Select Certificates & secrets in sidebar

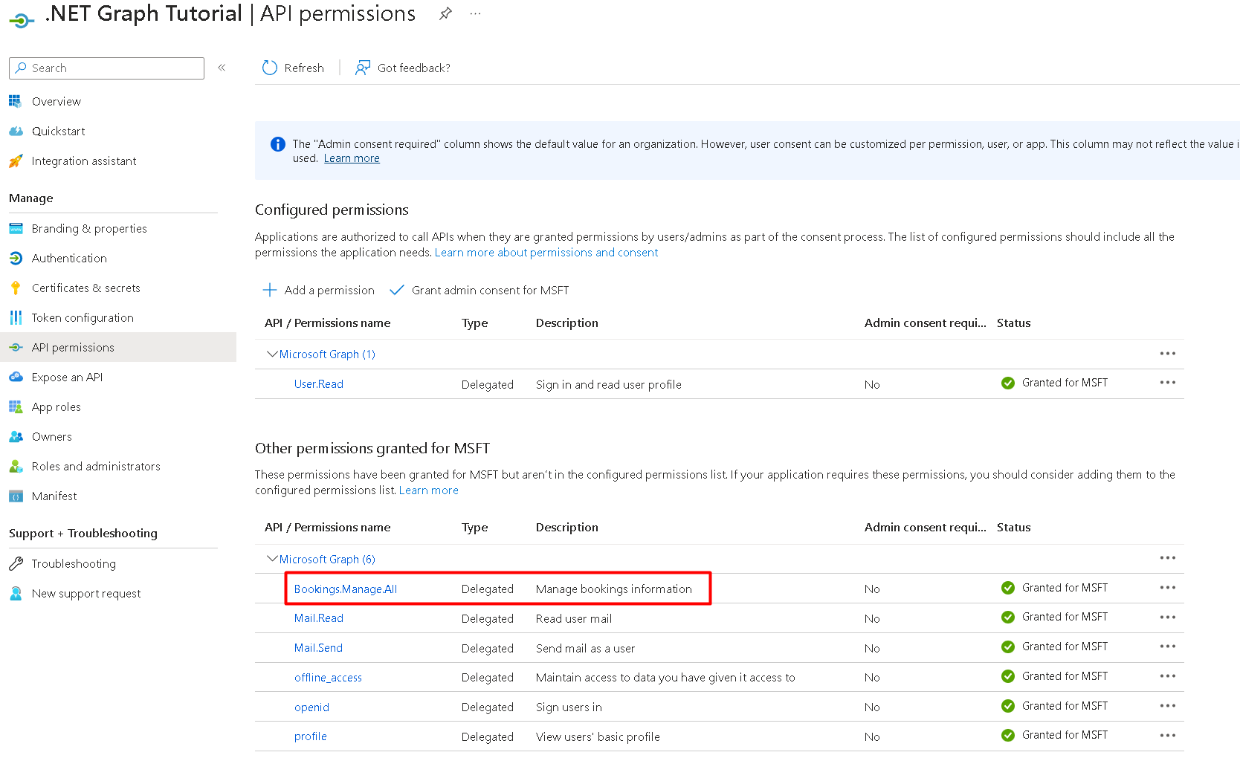pyautogui.click(x=85, y=288)
